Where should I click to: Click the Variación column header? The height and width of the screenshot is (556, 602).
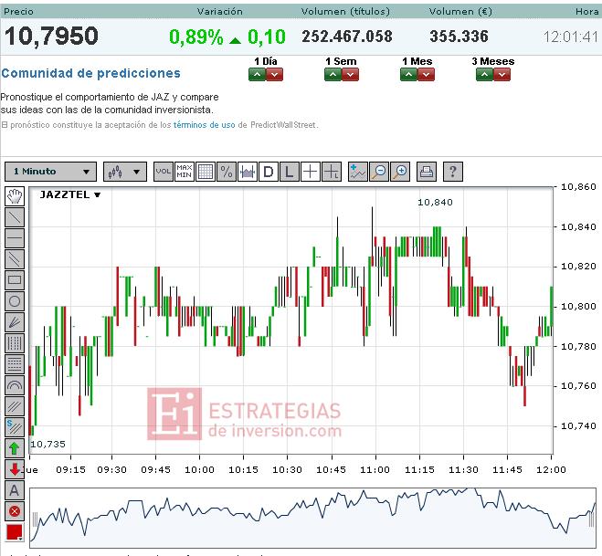click(220, 12)
